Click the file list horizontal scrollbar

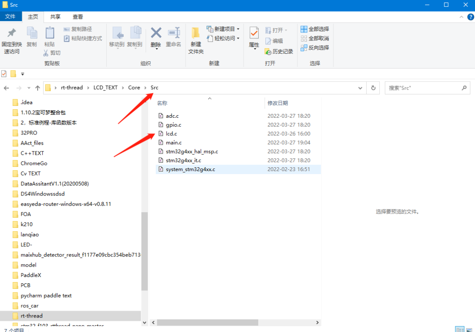(x=207, y=323)
